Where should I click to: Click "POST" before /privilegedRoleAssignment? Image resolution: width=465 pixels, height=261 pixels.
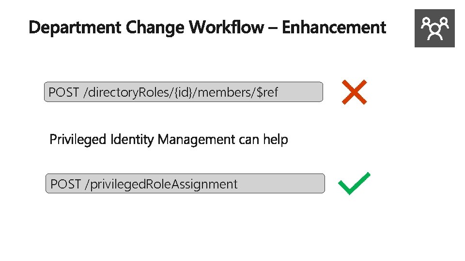pos(65,184)
